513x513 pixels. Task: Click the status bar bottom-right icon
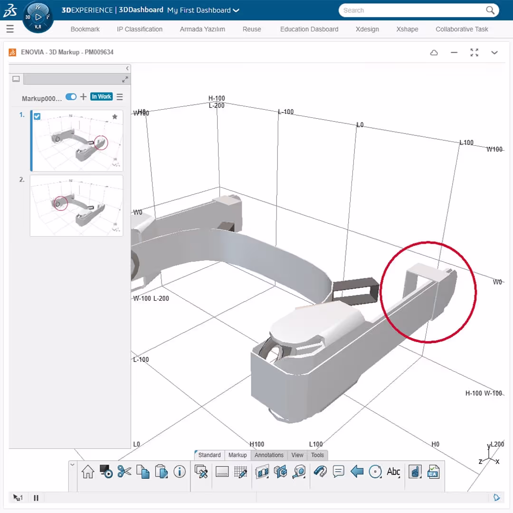click(497, 497)
